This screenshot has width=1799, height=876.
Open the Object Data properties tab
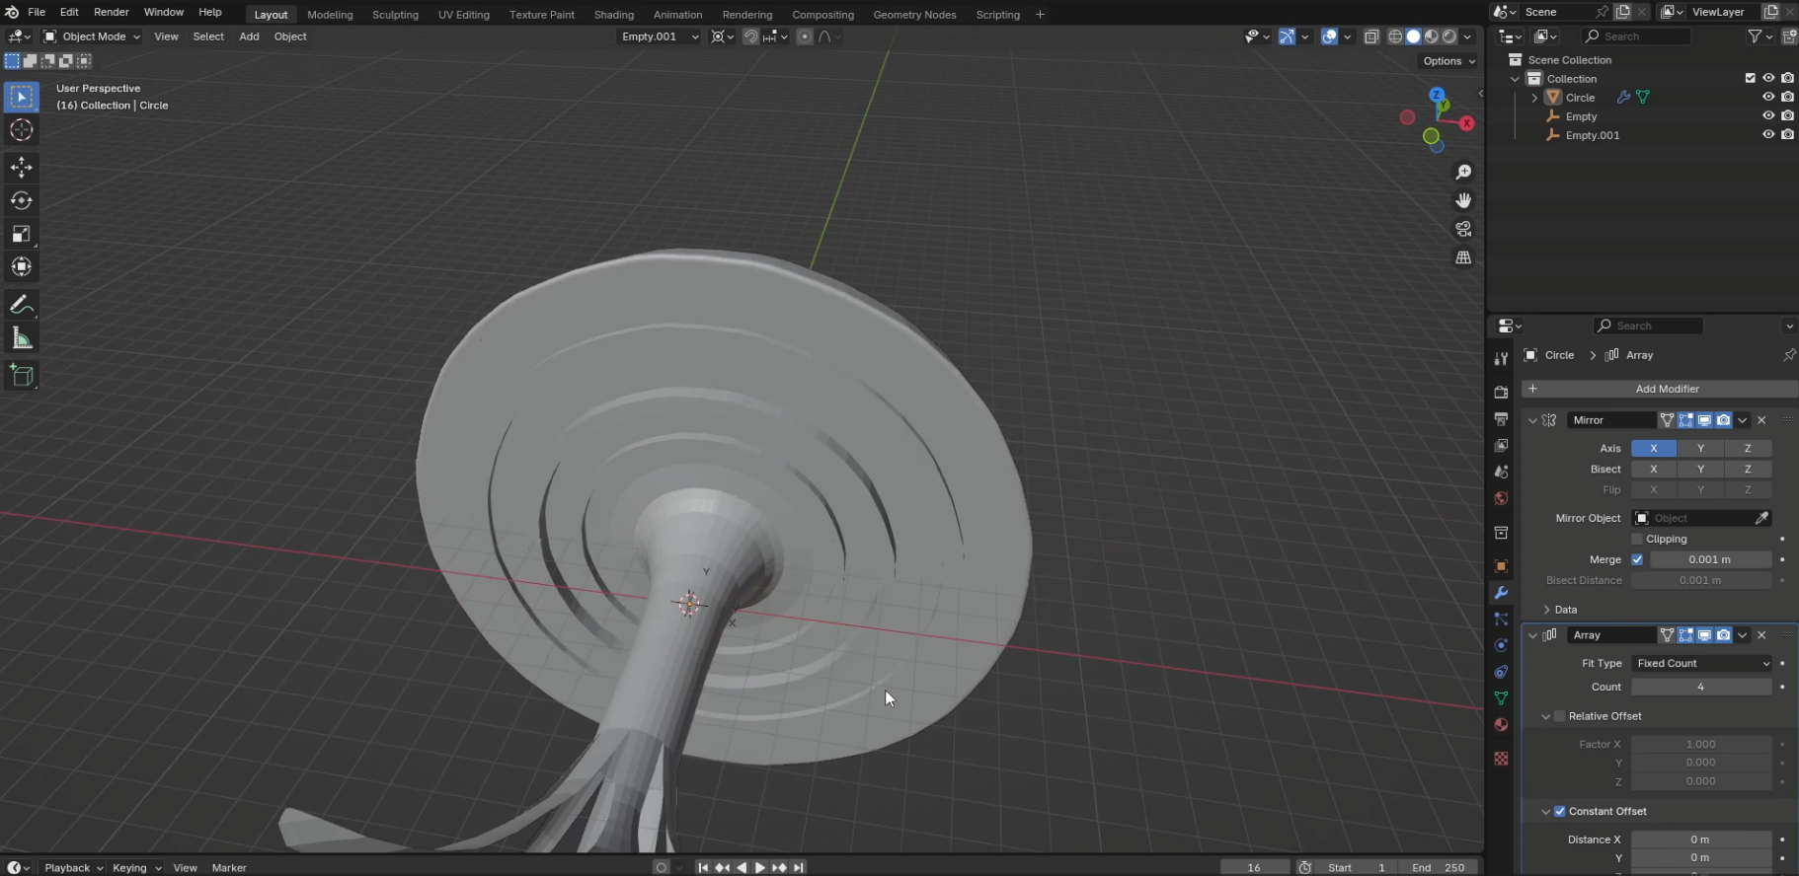[1501, 698]
